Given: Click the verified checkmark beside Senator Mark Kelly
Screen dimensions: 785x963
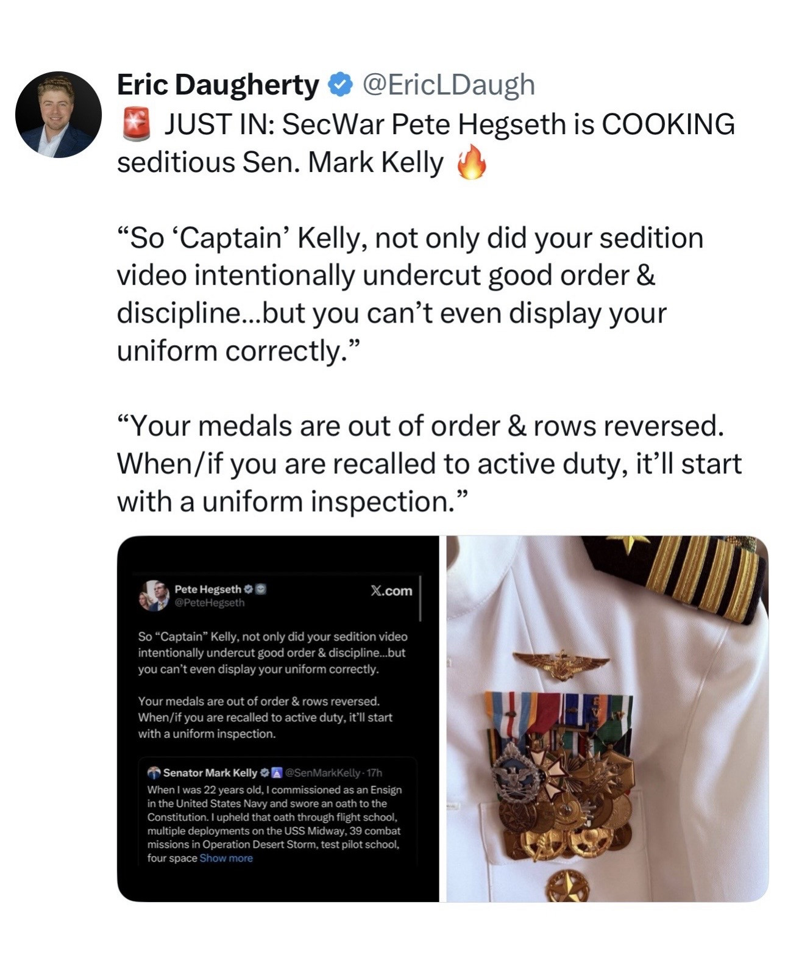Looking at the screenshot, I should coord(265,773).
